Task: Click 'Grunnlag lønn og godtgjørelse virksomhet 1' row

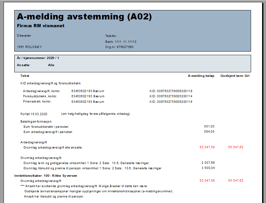Action: click(86, 163)
